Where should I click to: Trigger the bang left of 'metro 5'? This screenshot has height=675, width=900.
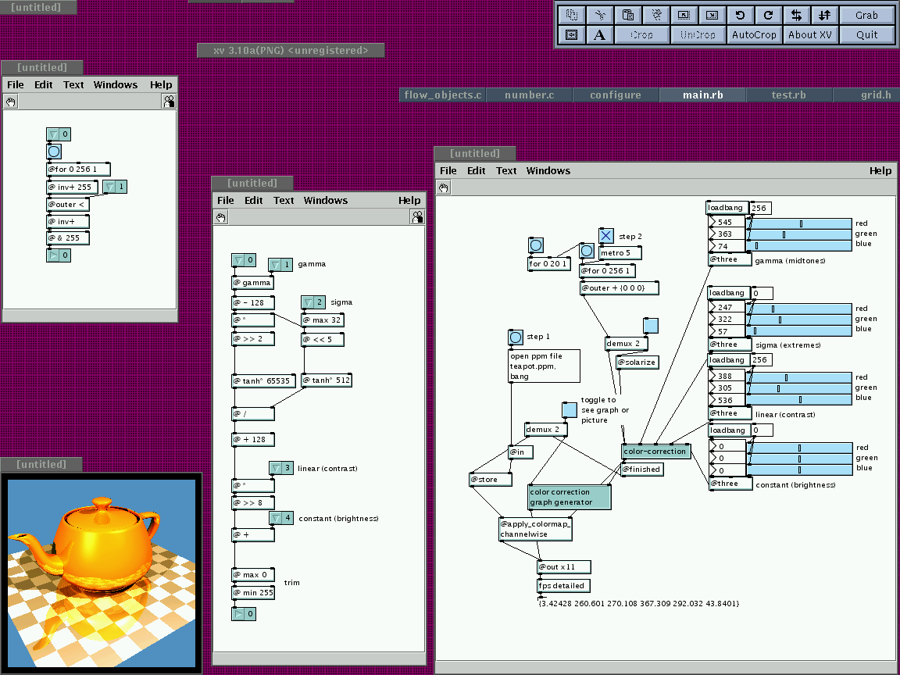(x=587, y=251)
